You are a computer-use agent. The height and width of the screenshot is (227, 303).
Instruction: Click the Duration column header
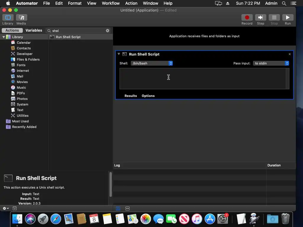281,165
